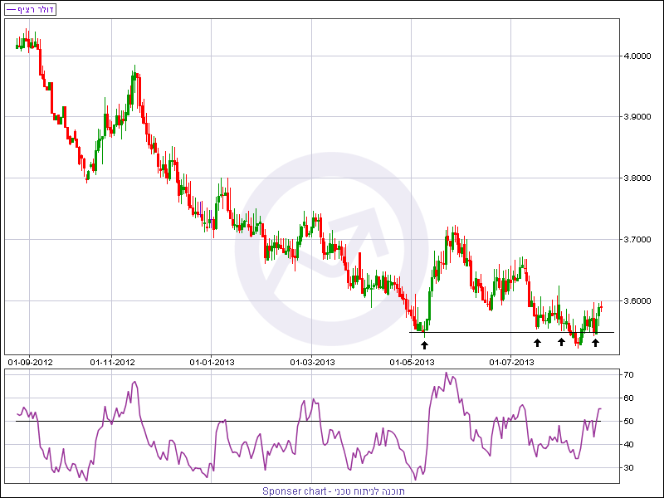This screenshot has width=664, height=498.
Task: Click the 3.6000 price axis label
Action: [639, 301]
